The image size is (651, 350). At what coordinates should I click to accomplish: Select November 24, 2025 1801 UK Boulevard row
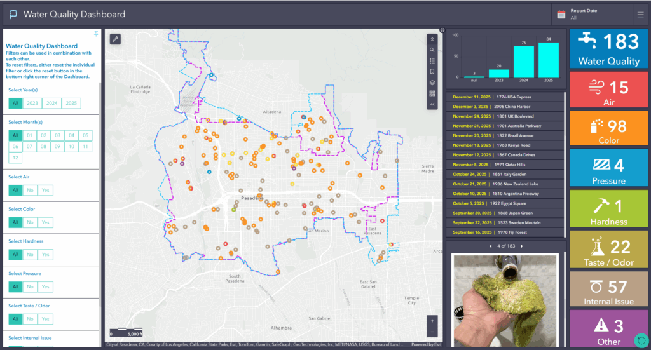tap(505, 116)
